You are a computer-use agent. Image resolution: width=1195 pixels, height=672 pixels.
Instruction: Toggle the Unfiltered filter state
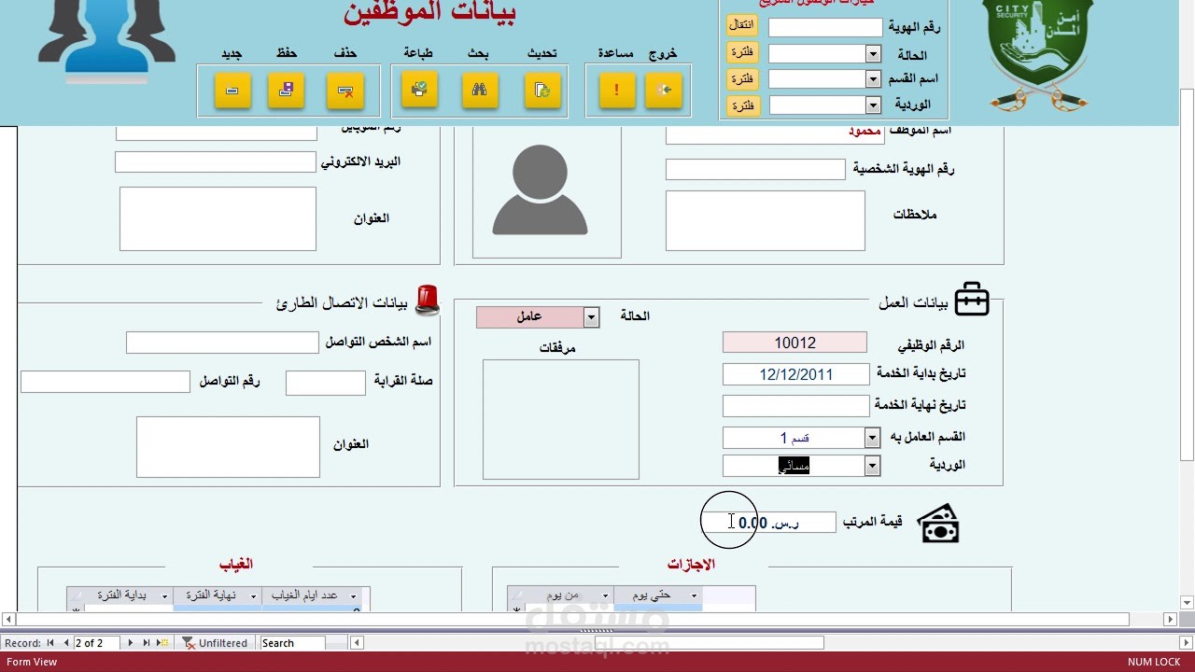[215, 643]
